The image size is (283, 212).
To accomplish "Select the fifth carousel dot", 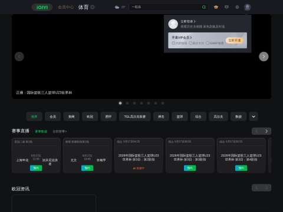I will (x=149, y=103).
